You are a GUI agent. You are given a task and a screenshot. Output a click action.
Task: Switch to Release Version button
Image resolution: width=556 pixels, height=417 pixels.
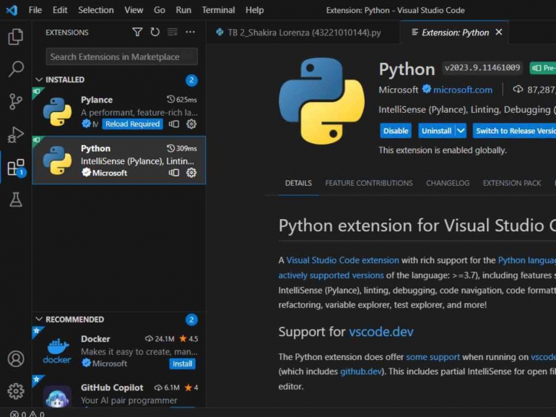[515, 131]
